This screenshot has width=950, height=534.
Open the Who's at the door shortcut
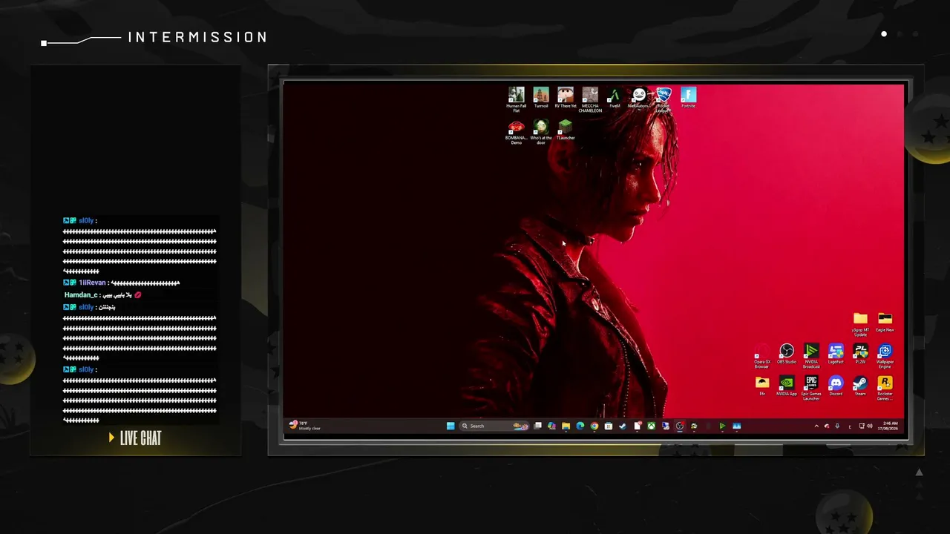click(541, 131)
